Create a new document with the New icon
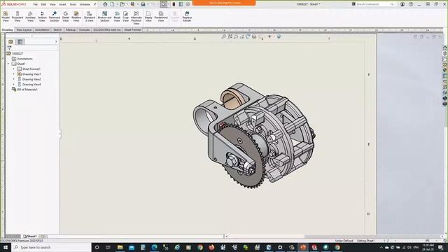 112,4
